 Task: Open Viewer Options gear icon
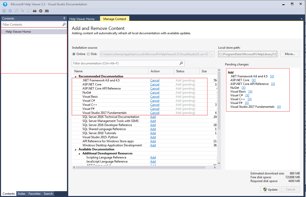41,11
